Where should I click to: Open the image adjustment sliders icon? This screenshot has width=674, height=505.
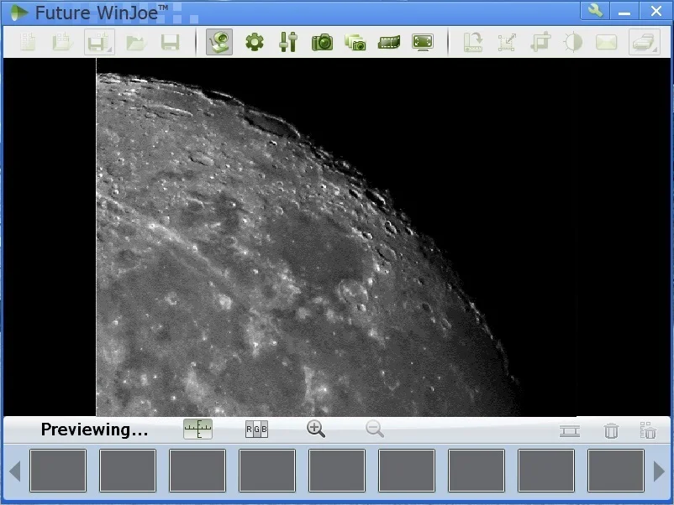[x=288, y=42]
